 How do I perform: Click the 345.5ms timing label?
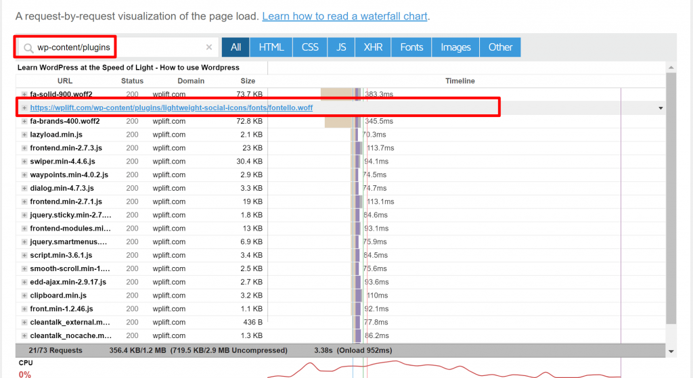pyautogui.click(x=379, y=121)
